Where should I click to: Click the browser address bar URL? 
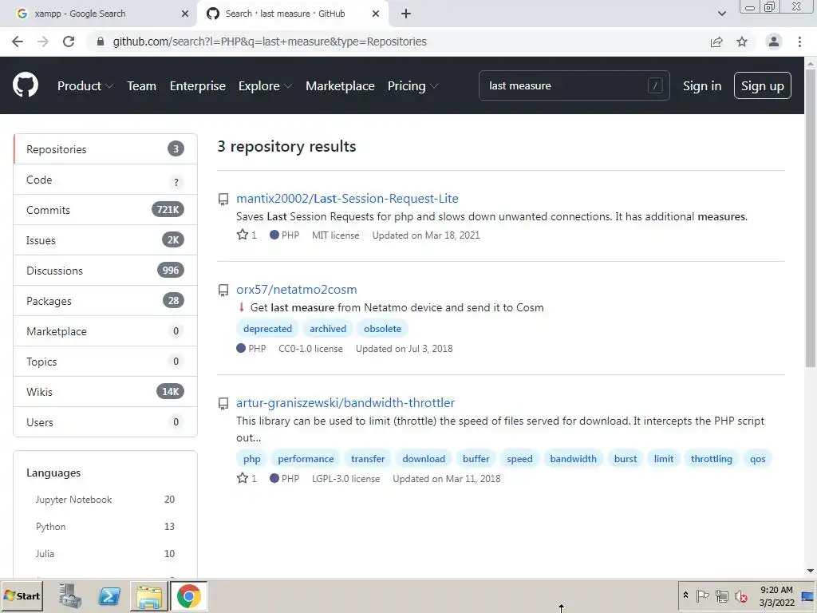(x=270, y=42)
